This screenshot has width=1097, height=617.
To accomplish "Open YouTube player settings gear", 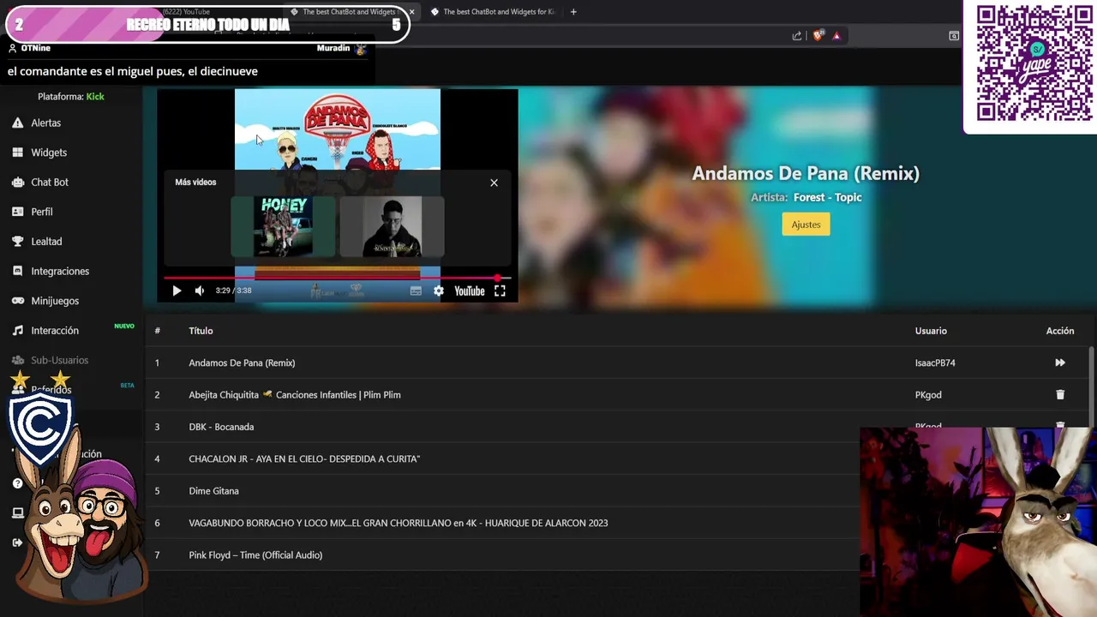I will 439,291.
